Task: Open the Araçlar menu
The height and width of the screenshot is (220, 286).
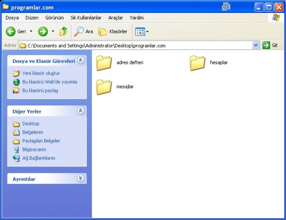Action: pyautogui.click(x=115, y=18)
